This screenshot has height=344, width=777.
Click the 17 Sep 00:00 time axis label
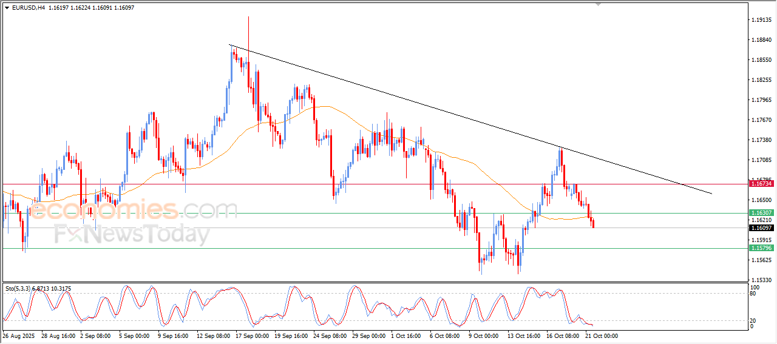251,336
